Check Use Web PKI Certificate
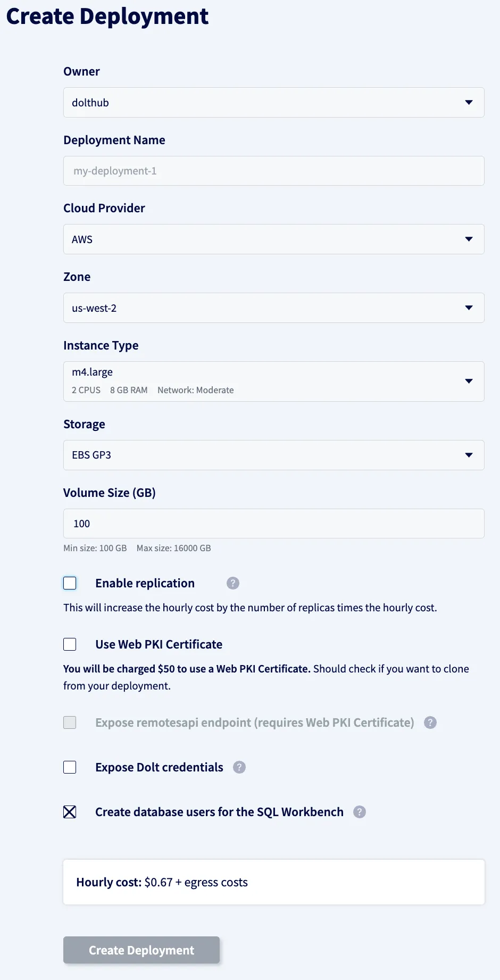 coord(70,644)
